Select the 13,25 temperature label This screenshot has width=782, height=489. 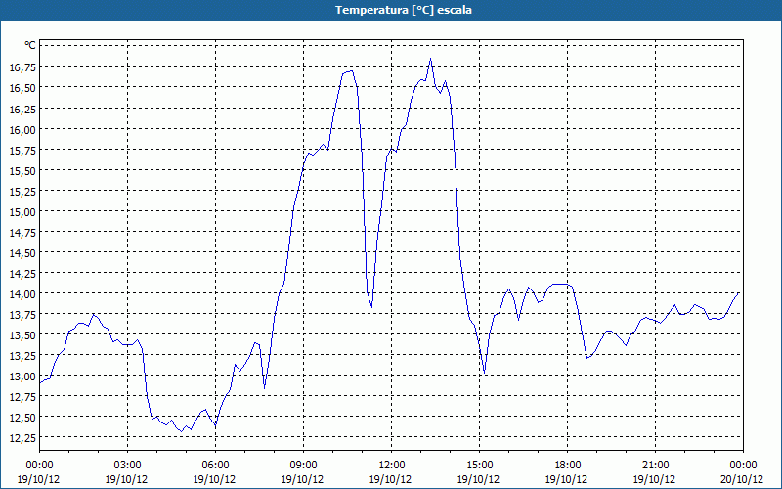22,355
